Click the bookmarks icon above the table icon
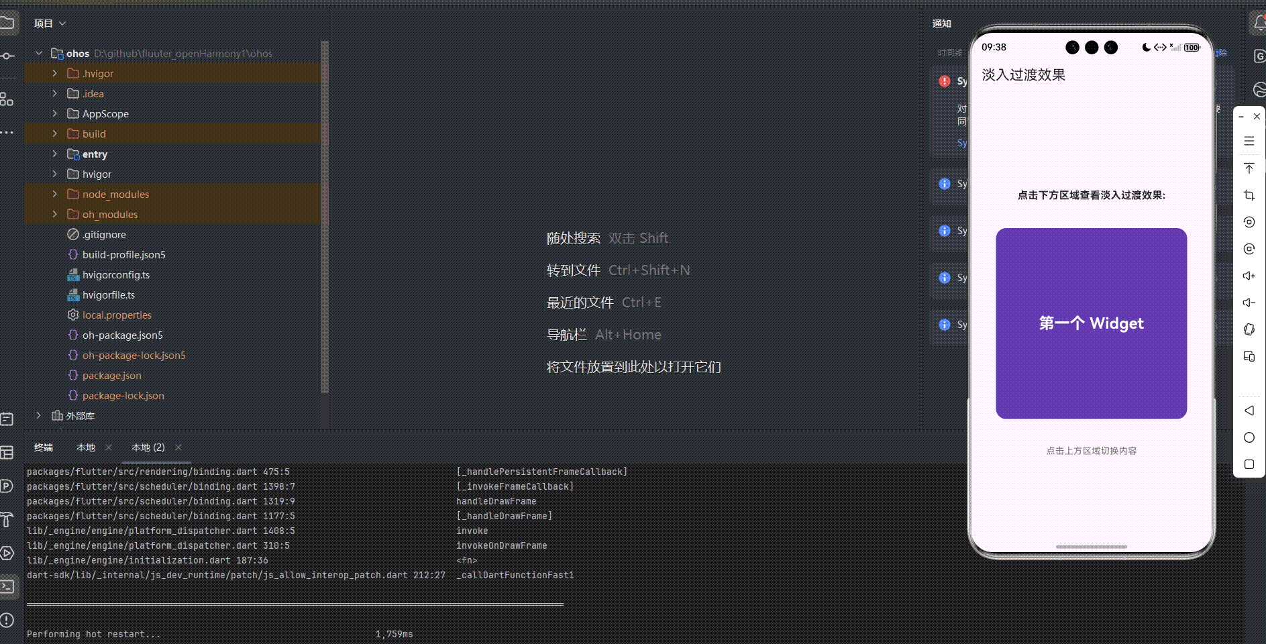The width and height of the screenshot is (1266, 644). (x=7, y=419)
